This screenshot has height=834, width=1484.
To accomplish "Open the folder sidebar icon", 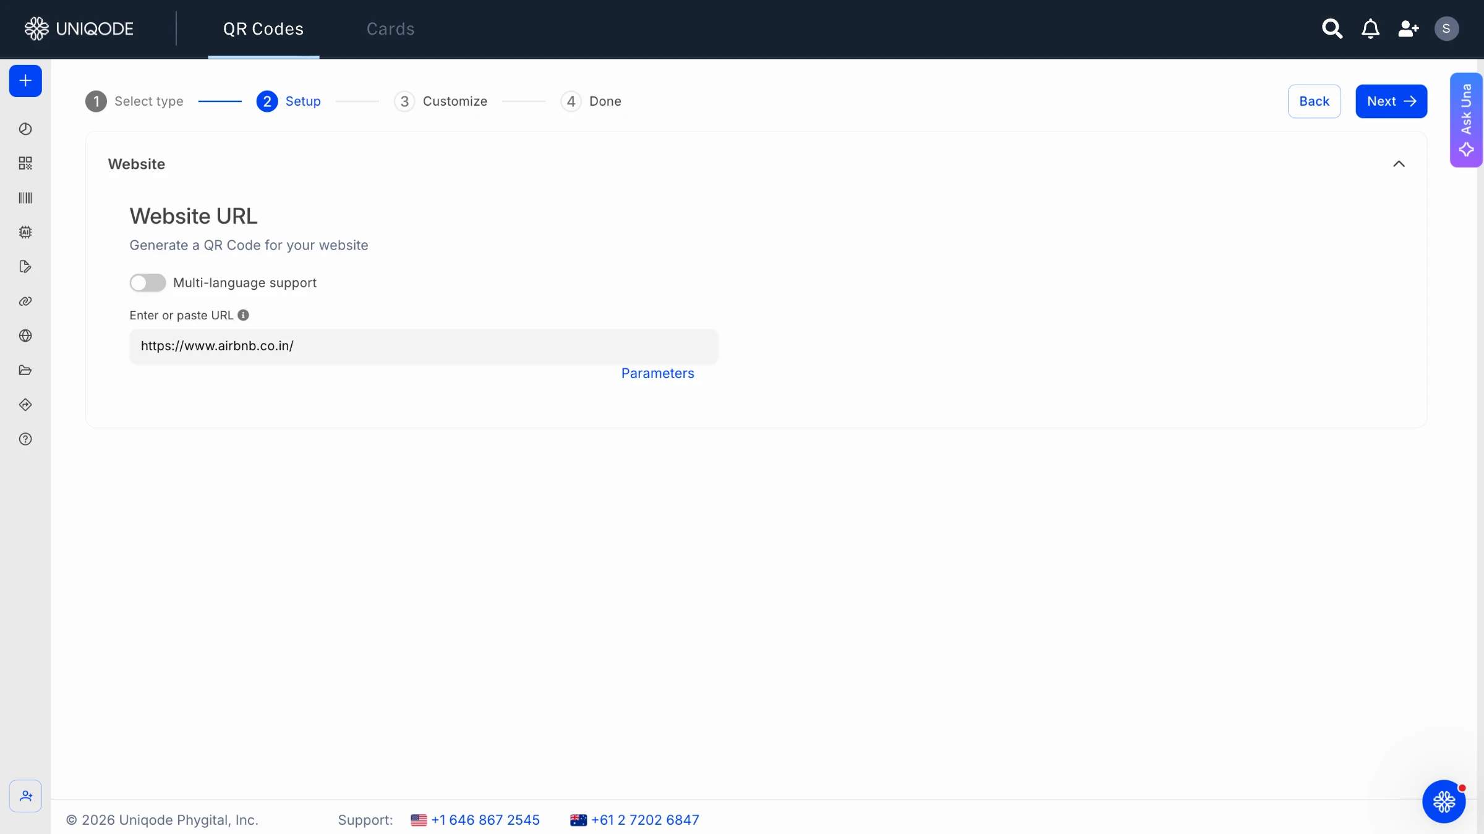I will [x=25, y=370].
